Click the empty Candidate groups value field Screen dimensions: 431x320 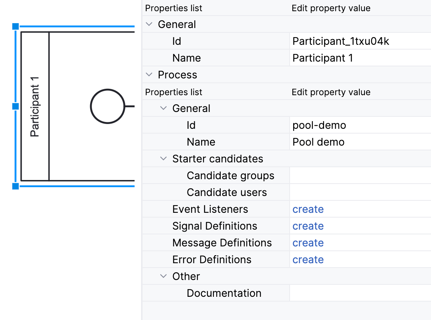click(x=360, y=176)
